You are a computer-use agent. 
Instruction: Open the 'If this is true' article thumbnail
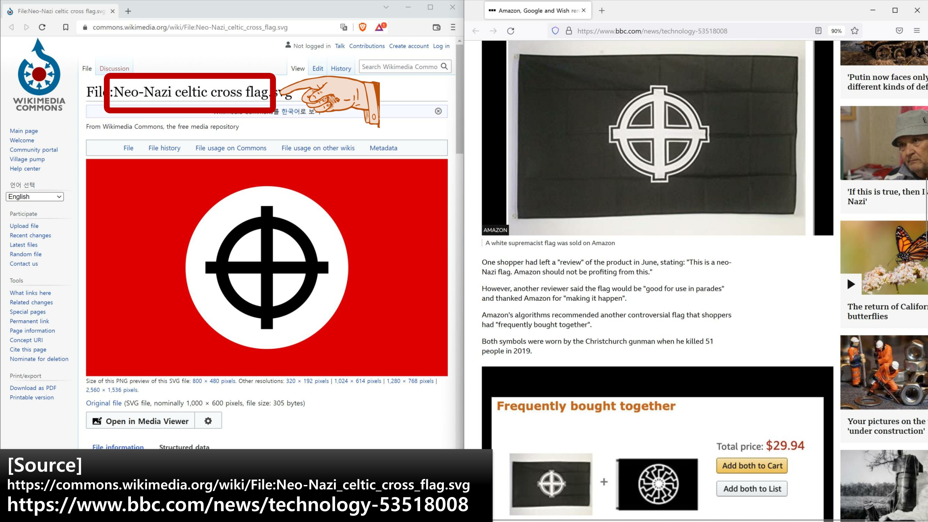click(x=884, y=143)
